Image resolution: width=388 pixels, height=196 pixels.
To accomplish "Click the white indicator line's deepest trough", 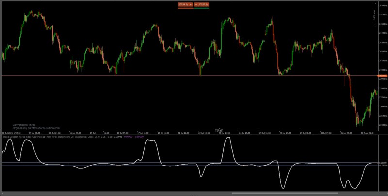I will (283, 189).
